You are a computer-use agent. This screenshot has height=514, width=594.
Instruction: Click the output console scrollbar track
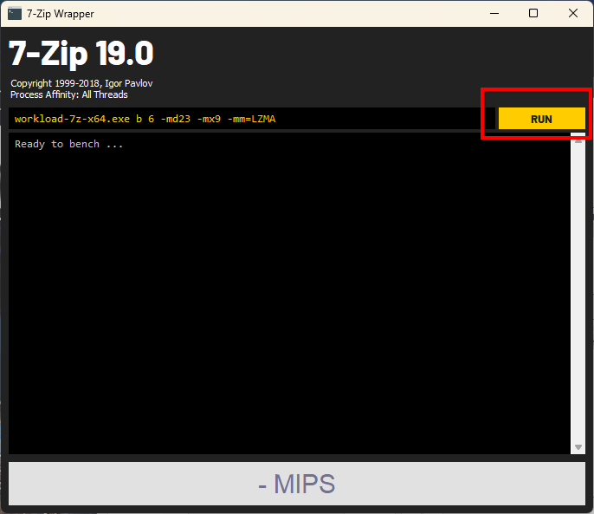point(578,293)
